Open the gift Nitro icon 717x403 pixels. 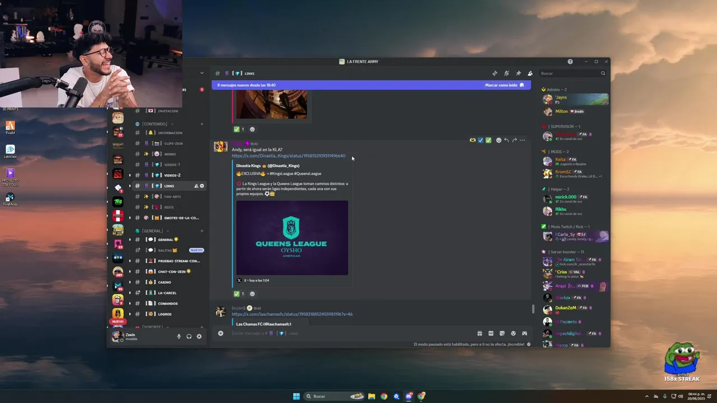coord(479,333)
